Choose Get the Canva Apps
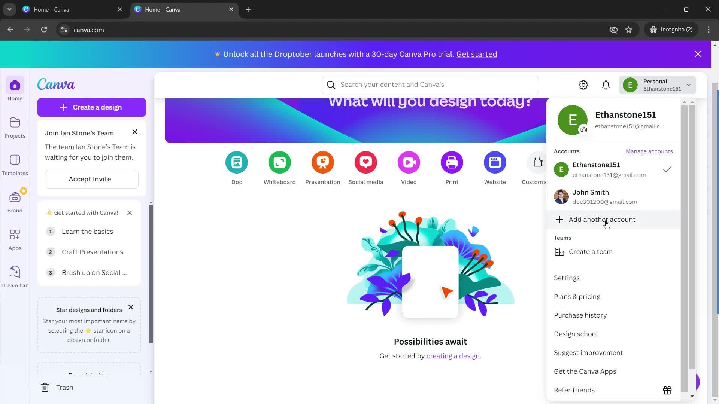 point(613,371)
